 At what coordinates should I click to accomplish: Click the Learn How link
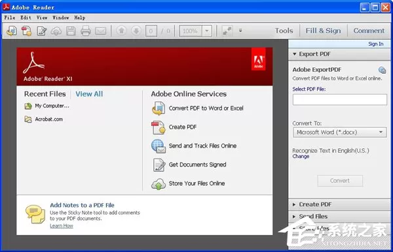(62, 226)
